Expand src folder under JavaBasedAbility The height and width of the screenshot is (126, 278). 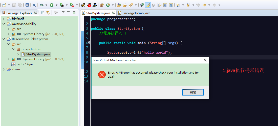9,29
